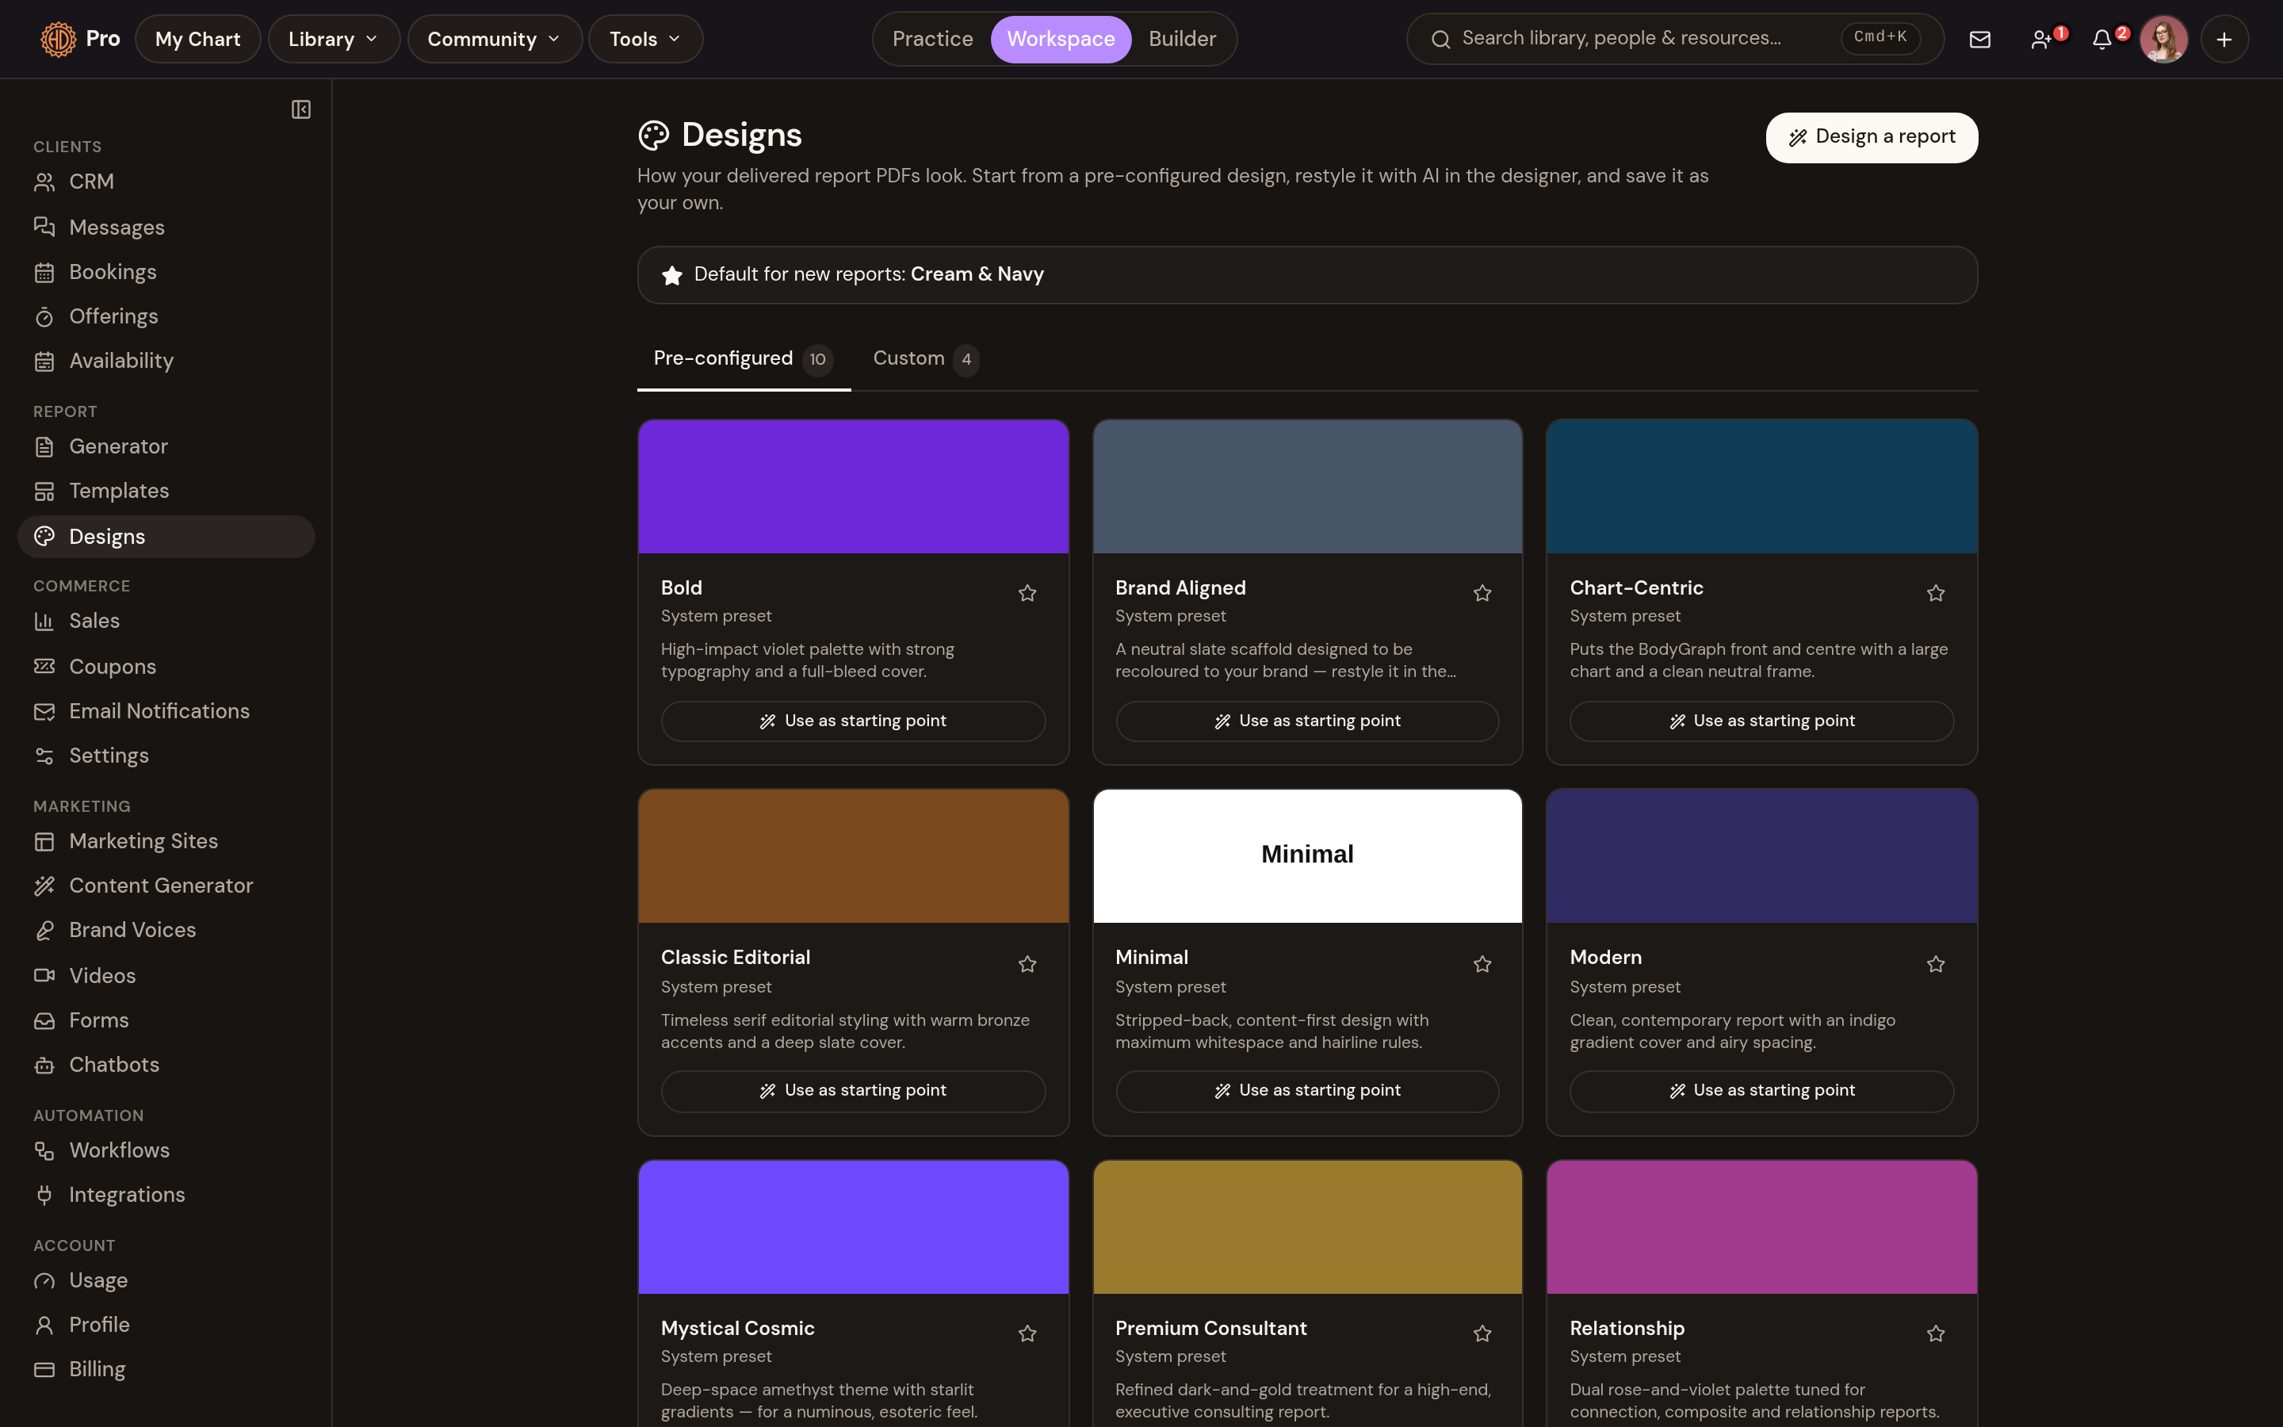
Task: Open Brand Voices in sidebar
Action: 166,930
